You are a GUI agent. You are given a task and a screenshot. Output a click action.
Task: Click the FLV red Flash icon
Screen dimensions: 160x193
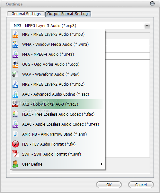(x=15, y=144)
